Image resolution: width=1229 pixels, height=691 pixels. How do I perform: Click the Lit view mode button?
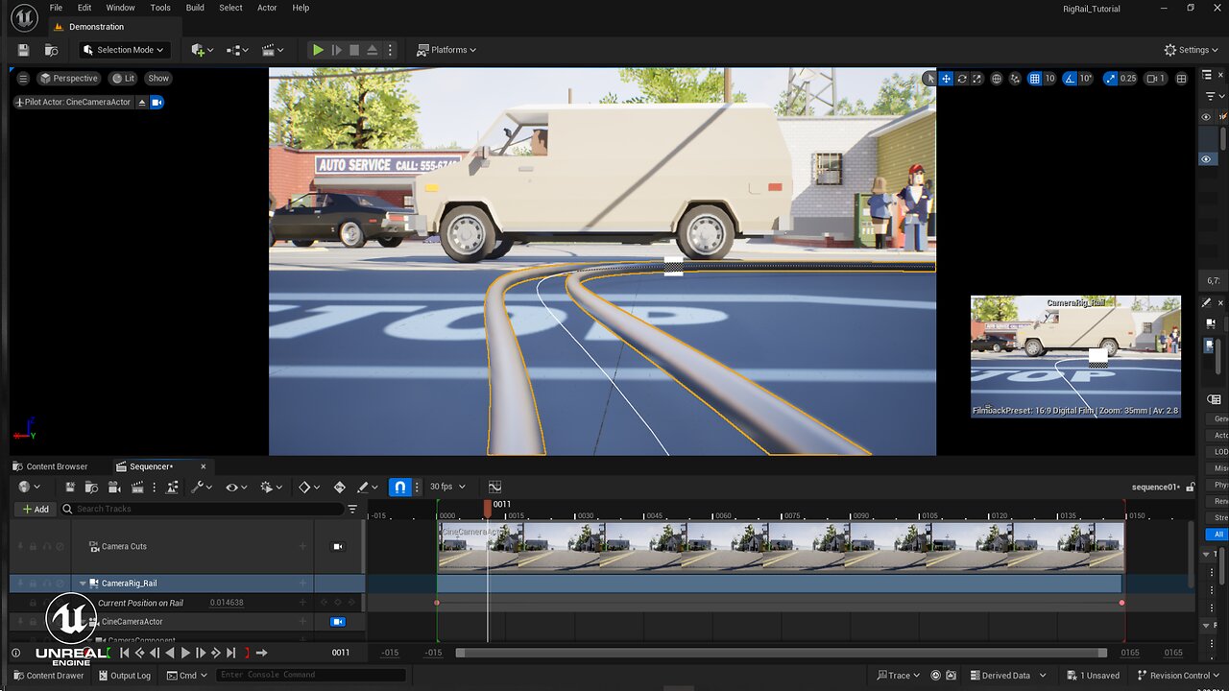tap(123, 79)
